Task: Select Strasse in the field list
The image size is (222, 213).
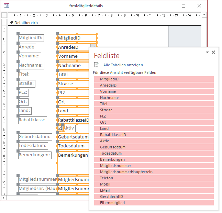Action: pyautogui.click(x=154, y=110)
